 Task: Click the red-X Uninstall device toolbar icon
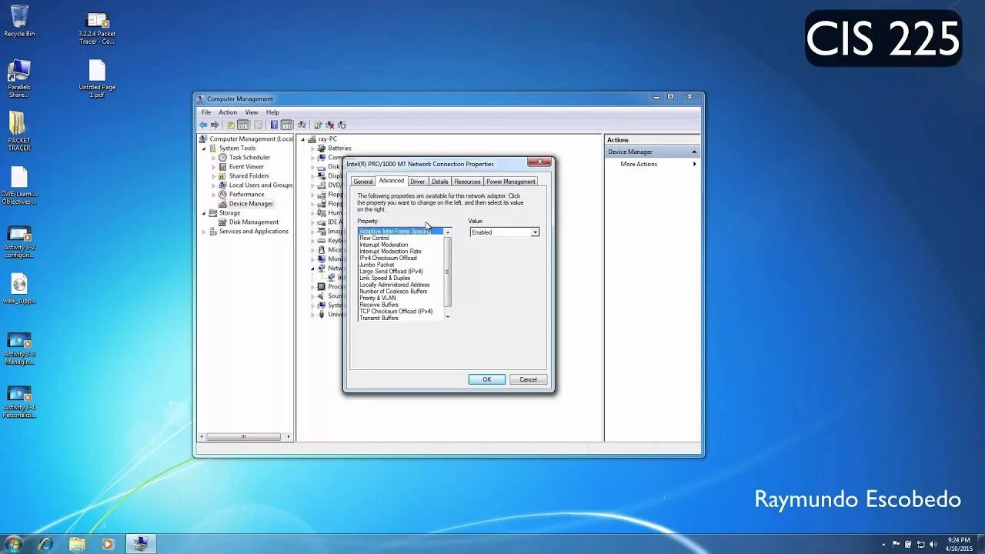[x=330, y=125]
